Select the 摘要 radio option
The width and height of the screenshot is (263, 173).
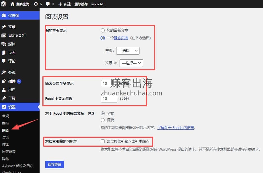click(x=103, y=120)
